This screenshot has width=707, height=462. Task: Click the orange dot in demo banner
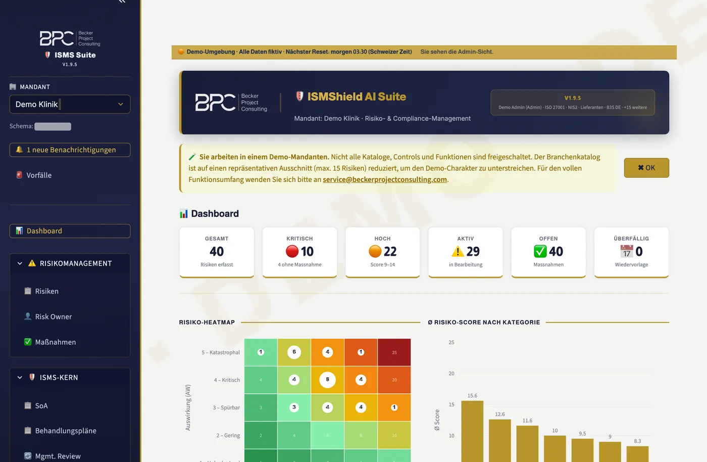click(x=181, y=52)
